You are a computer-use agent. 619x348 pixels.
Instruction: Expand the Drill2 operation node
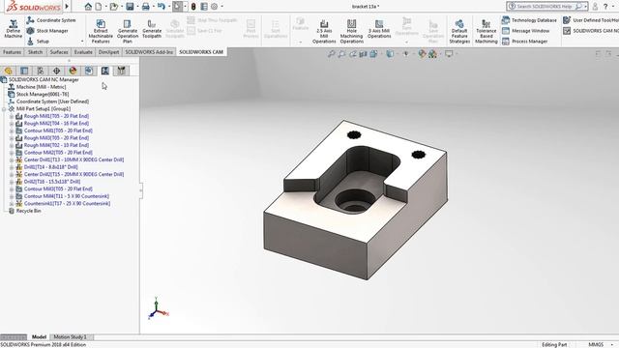(x=12, y=182)
